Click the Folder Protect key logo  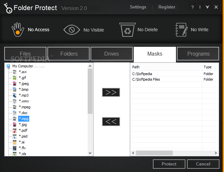click(8, 8)
